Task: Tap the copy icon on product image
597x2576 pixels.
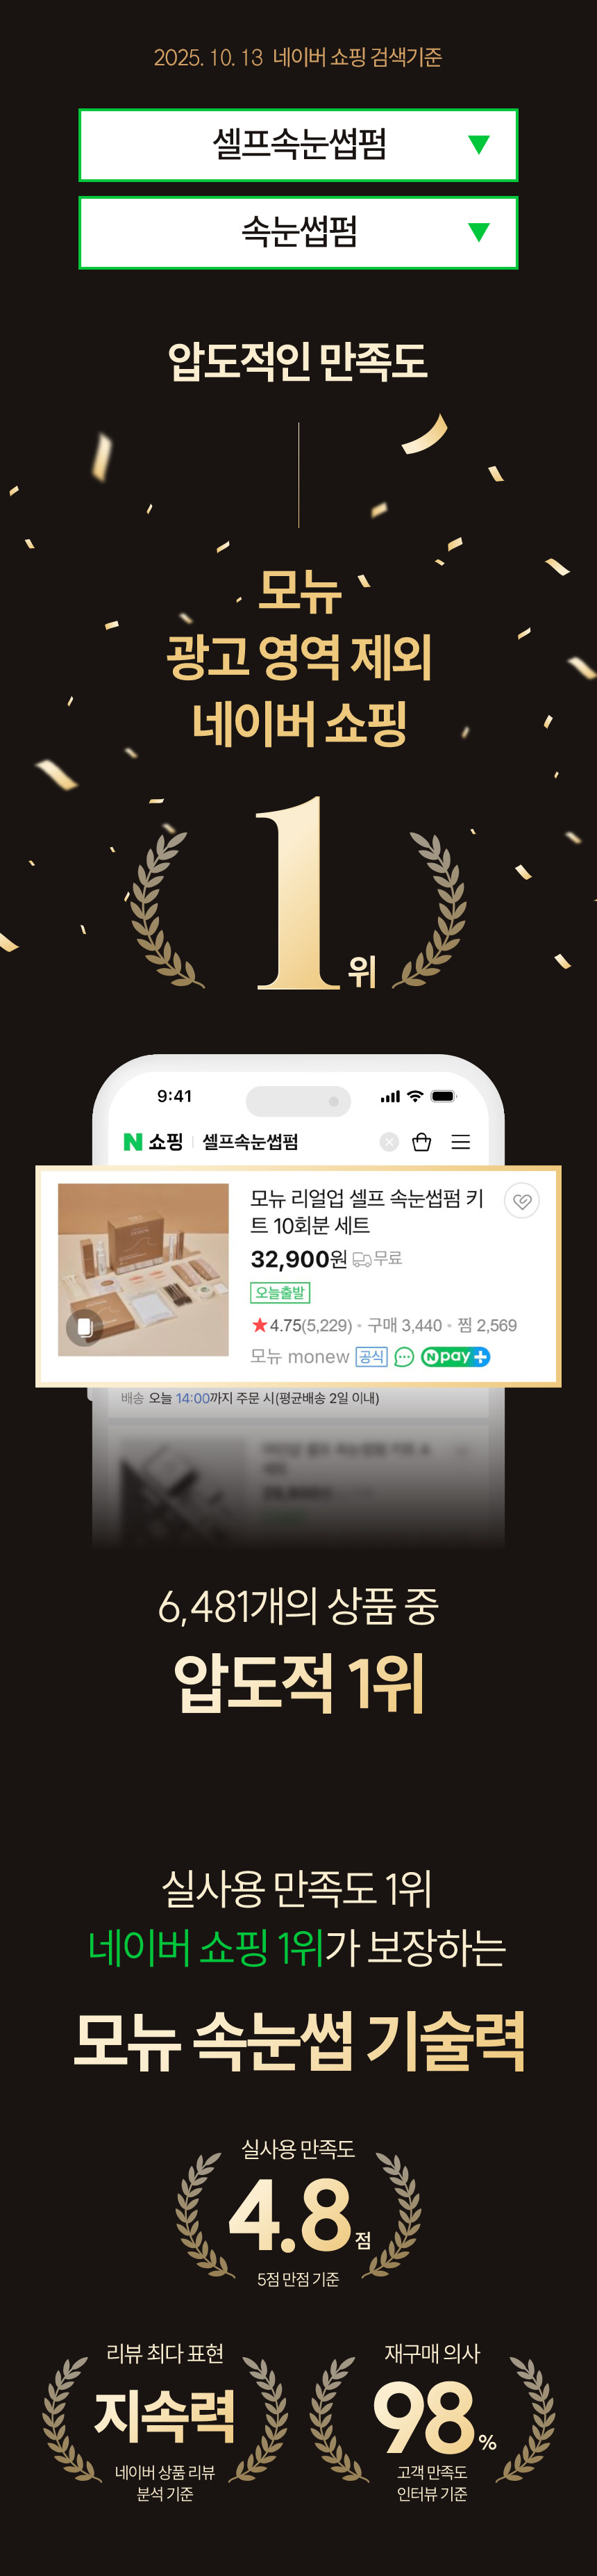Action: [85, 1326]
